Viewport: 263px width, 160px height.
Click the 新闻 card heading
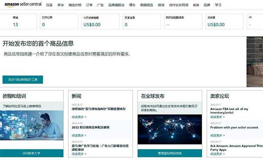tap(76, 96)
